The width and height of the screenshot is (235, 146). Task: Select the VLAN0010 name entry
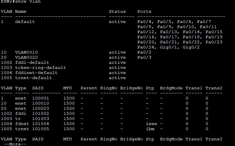(x=26, y=52)
